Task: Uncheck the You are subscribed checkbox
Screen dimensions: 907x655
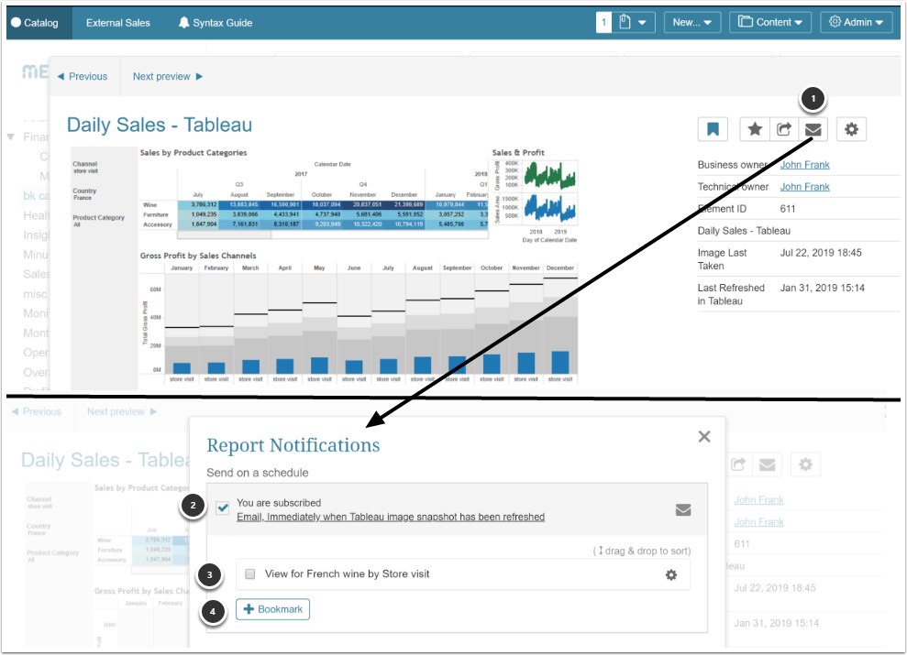Action: (223, 508)
